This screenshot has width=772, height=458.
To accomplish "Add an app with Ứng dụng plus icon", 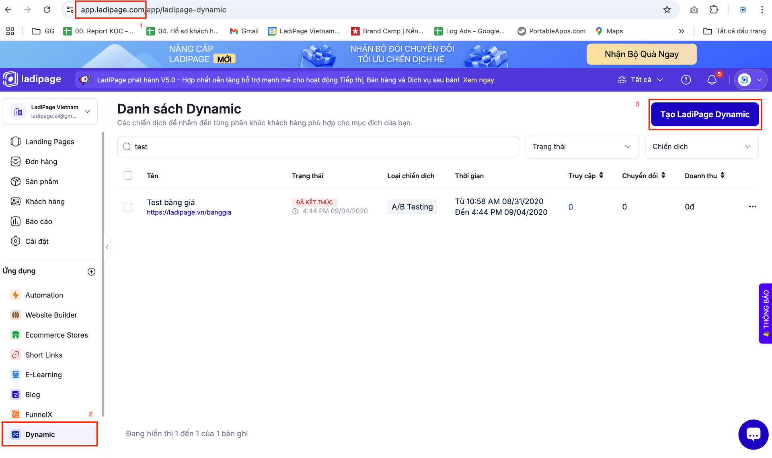I will coord(91,272).
